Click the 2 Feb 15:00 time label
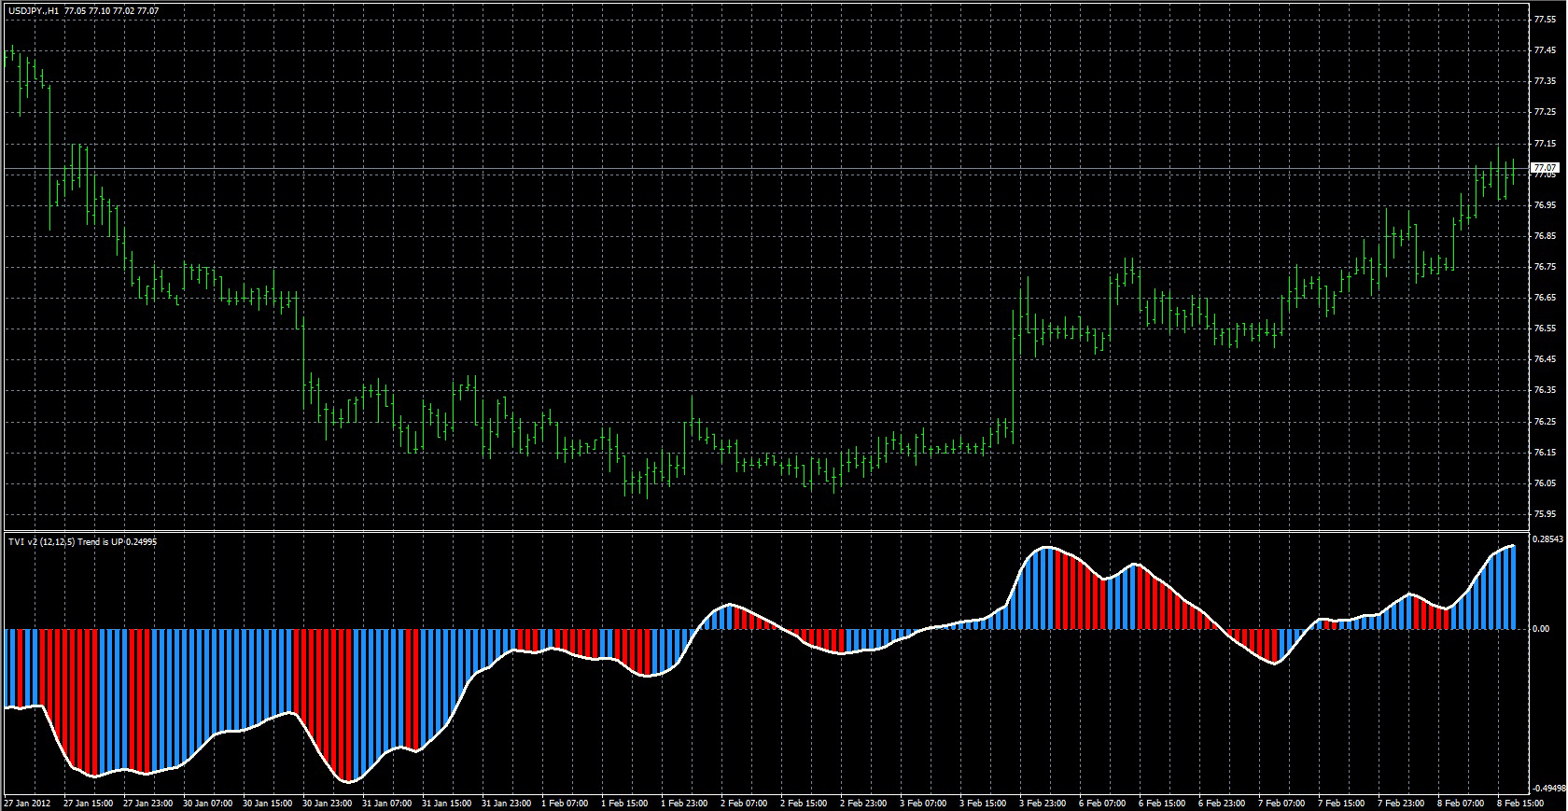 coord(805,804)
